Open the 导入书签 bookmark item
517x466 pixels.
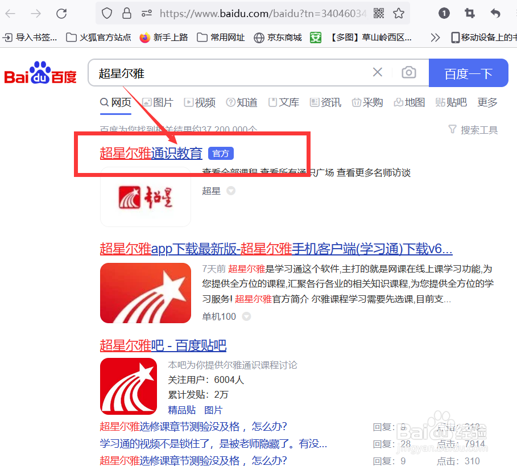pos(30,38)
